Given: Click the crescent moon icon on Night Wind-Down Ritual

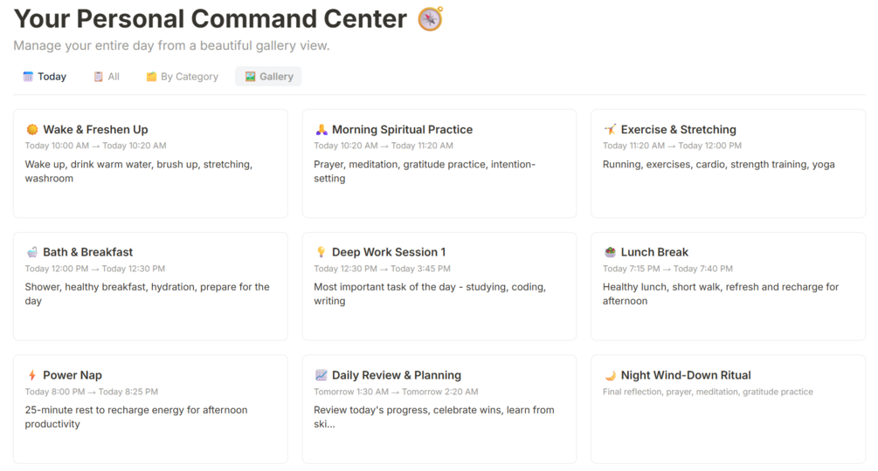Looking at the screenshot, I should (x=610, y=376).
